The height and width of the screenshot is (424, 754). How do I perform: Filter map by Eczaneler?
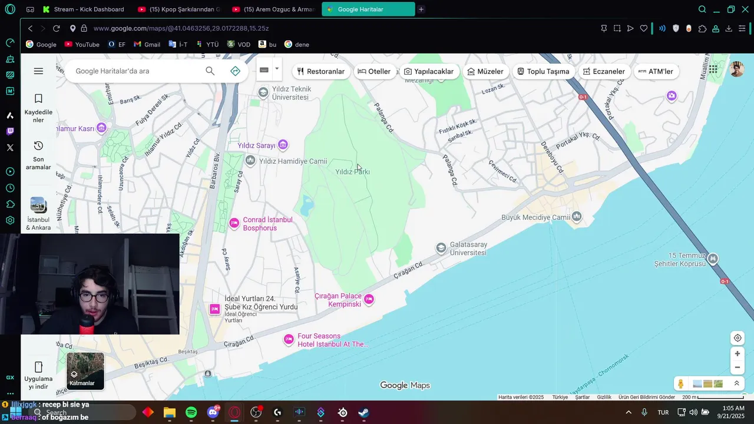click(604, 71)
